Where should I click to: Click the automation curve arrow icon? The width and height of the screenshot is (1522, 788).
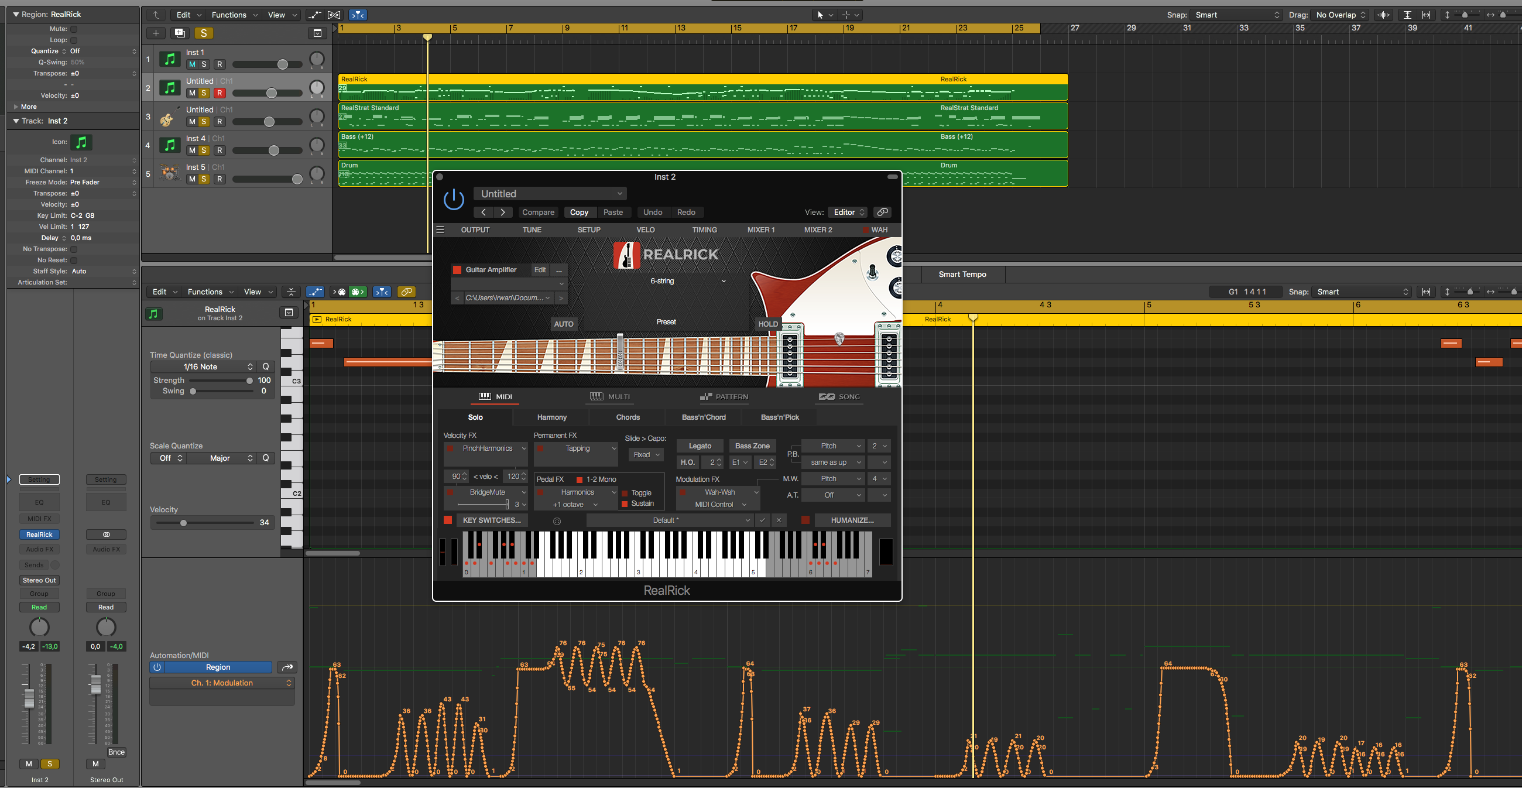pos(287,667)
